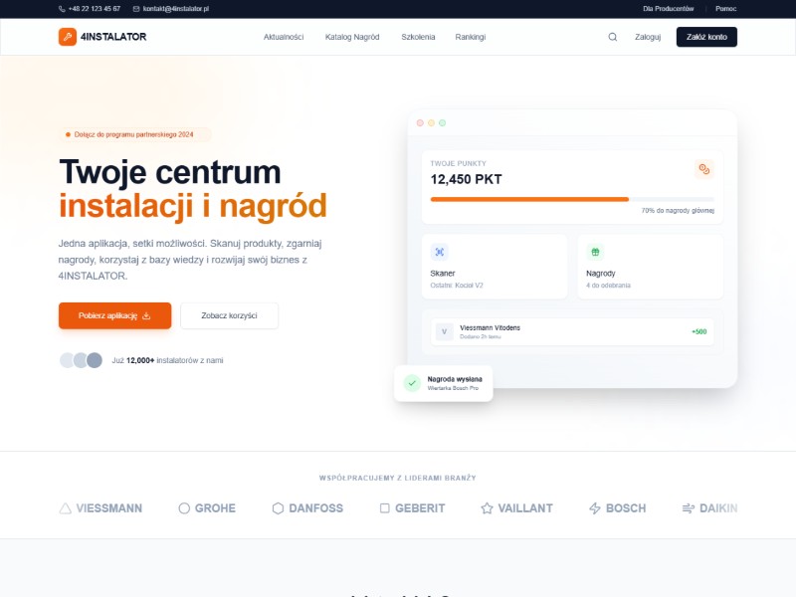The width and height of the screenshot is (796, 597).
Task: Click the Geberit square brand icon
Action: (x=385, y=508)
